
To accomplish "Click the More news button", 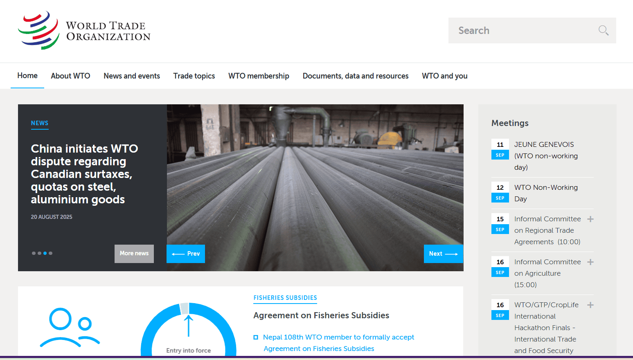I will [x=134, y=254].
